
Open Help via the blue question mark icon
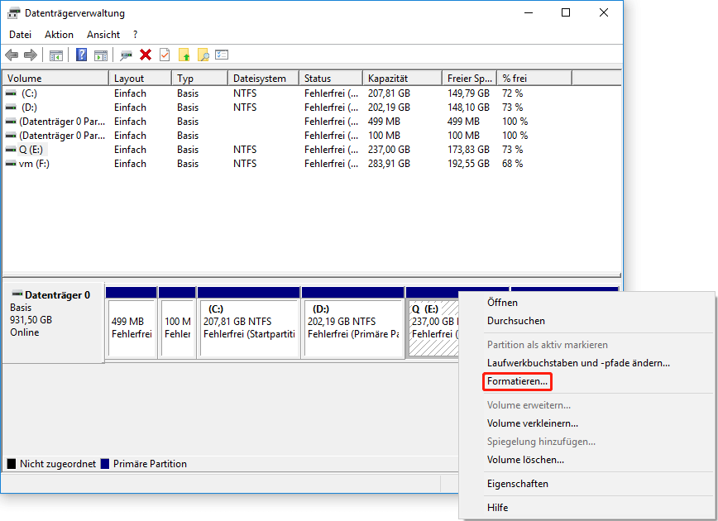[x=80, y=55]
